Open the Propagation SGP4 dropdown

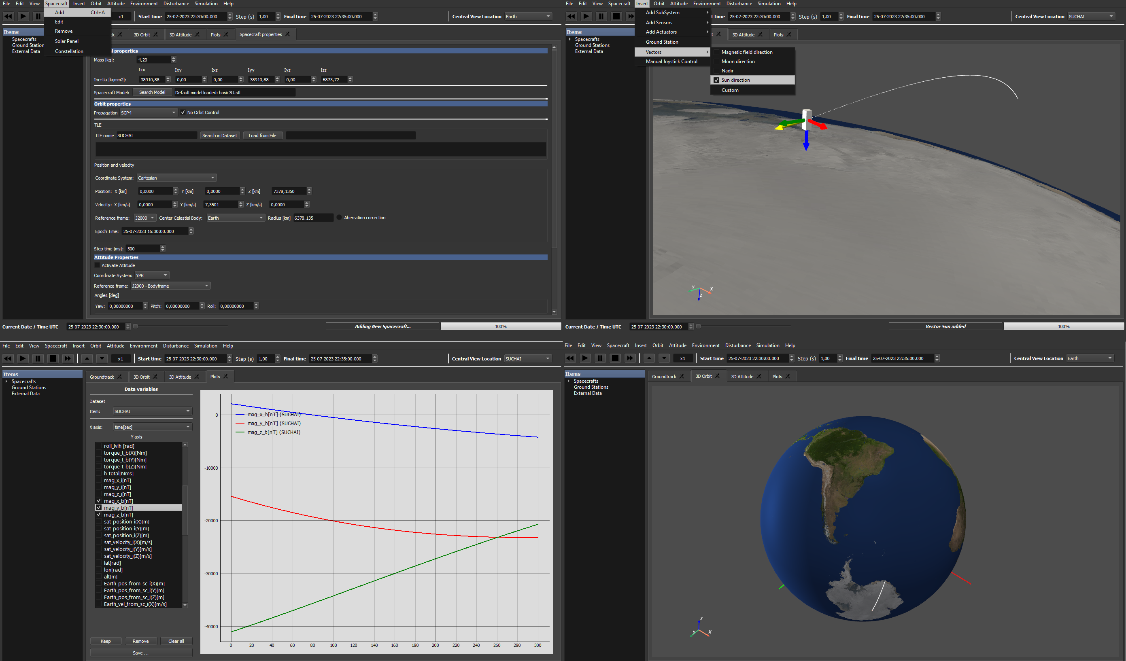point(149,112)
